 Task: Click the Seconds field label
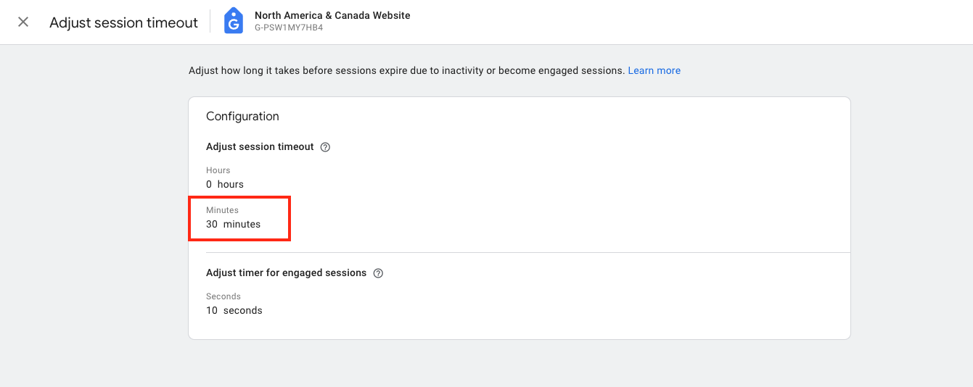(x=223, y=296)
